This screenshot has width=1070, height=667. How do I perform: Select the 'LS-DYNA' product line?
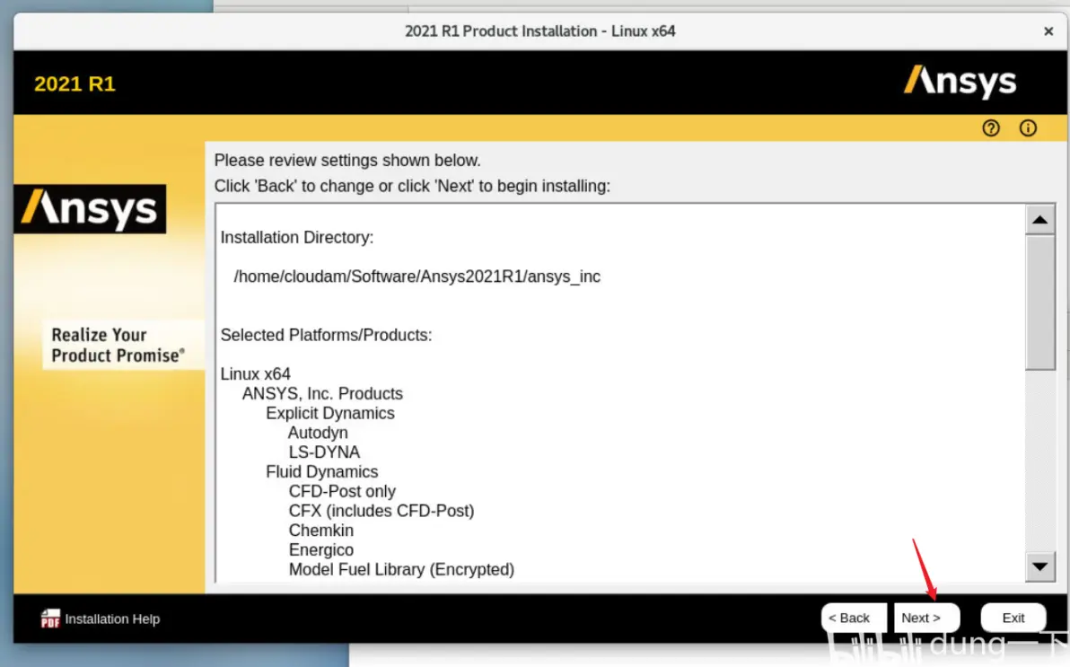point(324,452)
